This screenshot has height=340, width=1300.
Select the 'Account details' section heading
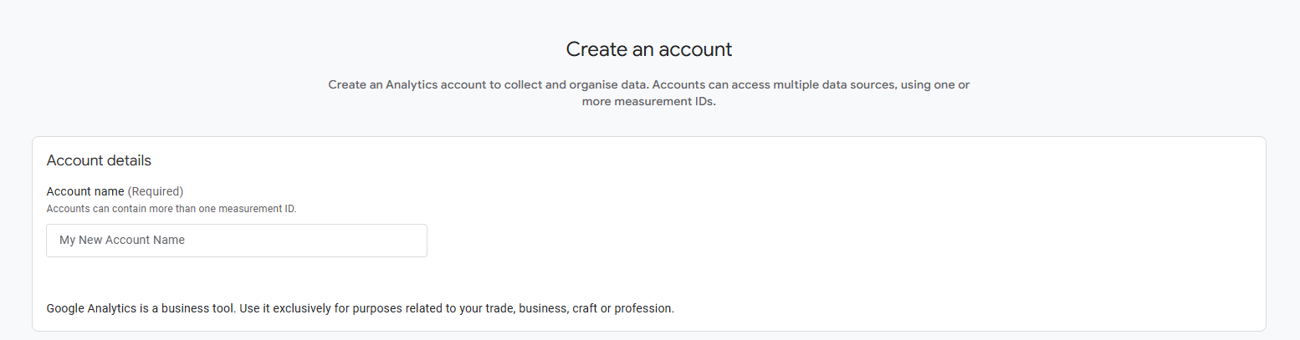pos(99,160)
